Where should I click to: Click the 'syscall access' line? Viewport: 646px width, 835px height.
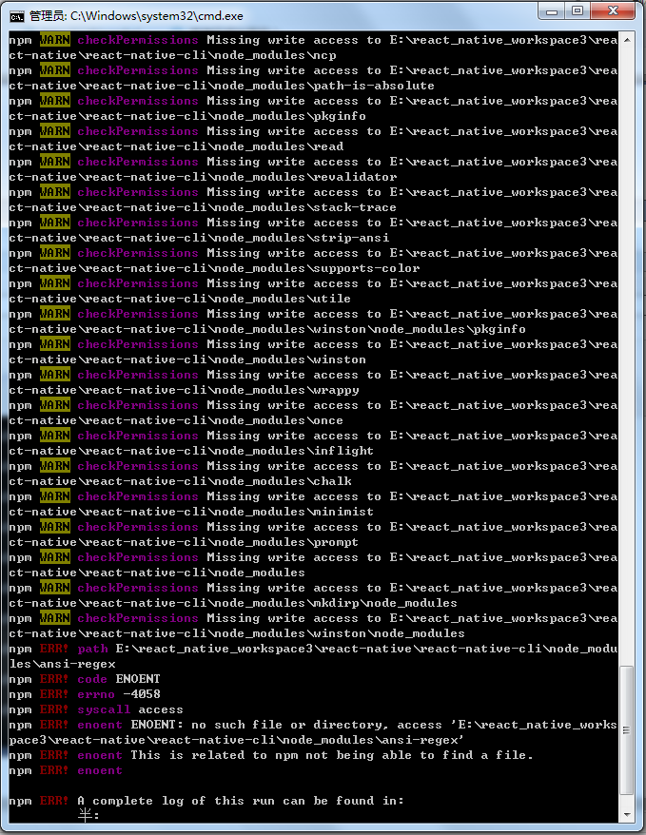[x=96, y=709]
